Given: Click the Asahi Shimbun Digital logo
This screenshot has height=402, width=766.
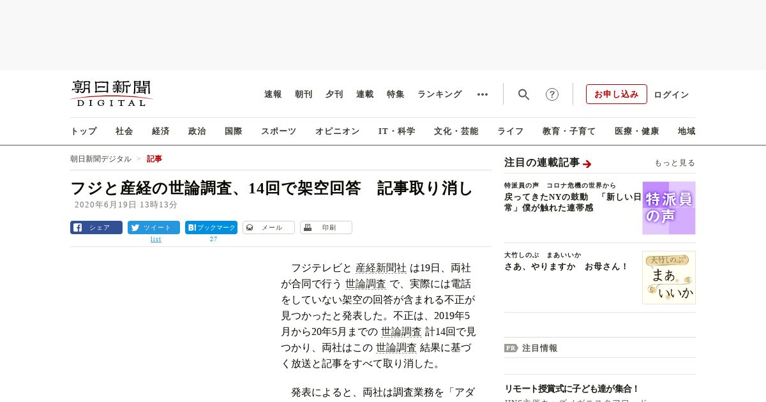Looking at the screenshot, I should coord(112,93).
